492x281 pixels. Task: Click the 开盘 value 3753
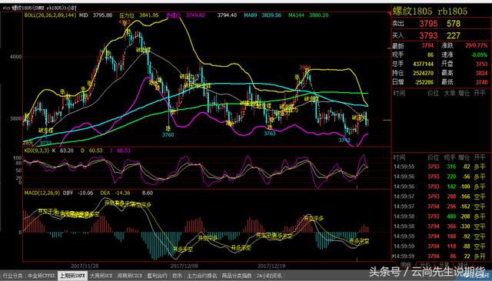point(482,64)
